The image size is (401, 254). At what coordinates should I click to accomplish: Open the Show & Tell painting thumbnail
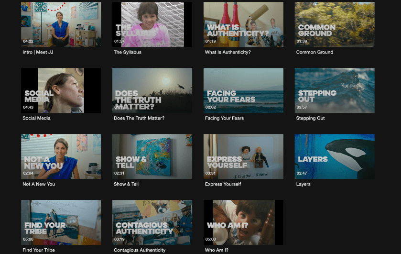click(x=152, y=156)
